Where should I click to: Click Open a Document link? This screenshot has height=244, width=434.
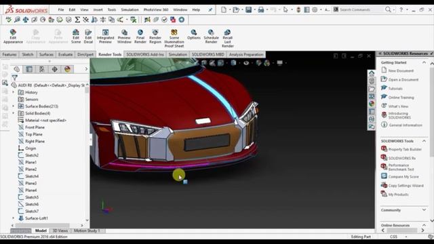click(403, 80)
